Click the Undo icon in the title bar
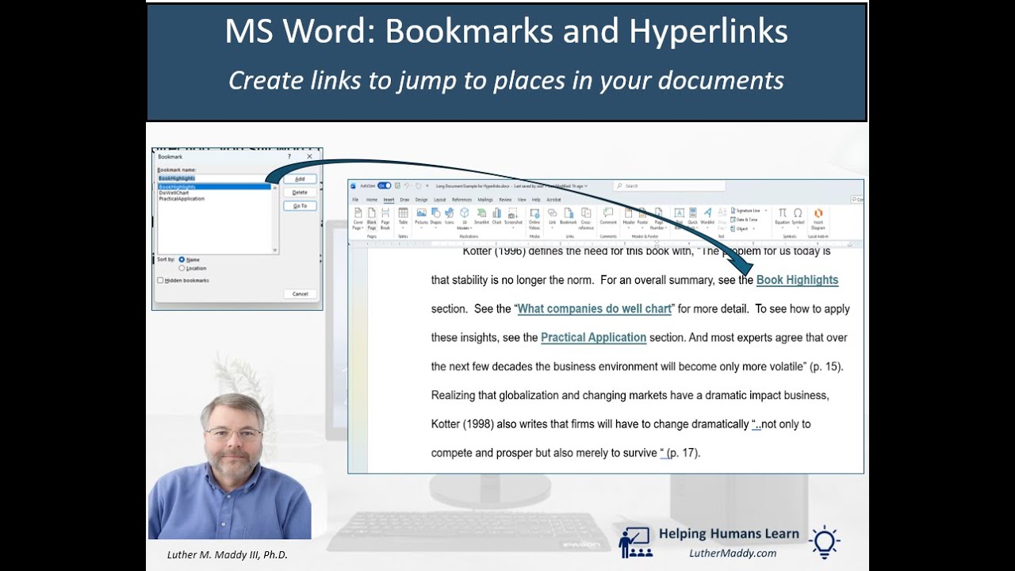This screenshot has width=1015, height=571. [408, 186]
